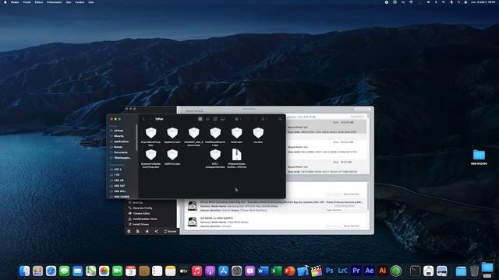The height and width of the screenshot is (280, 499).
Task: Select the 4TO 2 volume in sidebar
Action: click(118, 170)
